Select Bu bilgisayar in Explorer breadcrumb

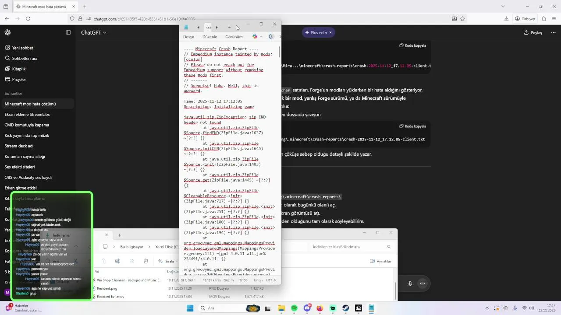click(x=131, y=247)
